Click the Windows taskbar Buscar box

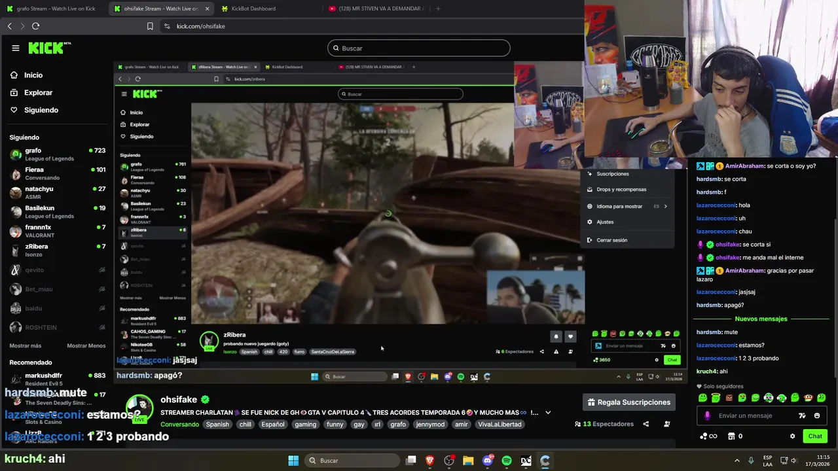pyautogui.click(x=351, y=461)
